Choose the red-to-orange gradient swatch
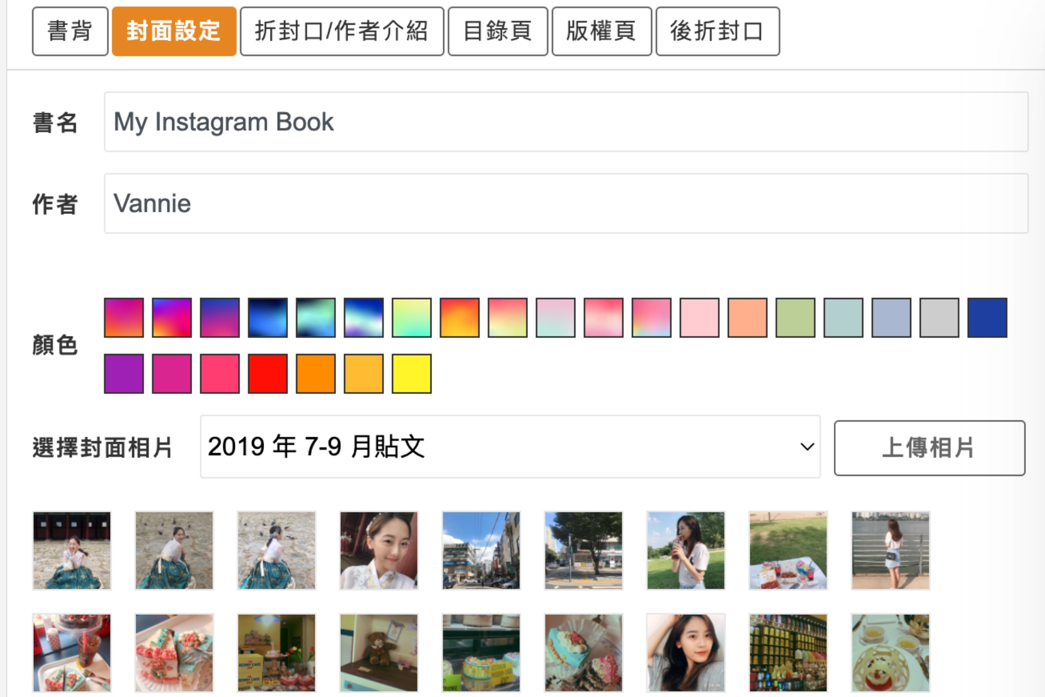The width and height of the screenshot is (1045, 697). [x=459, y=317]
